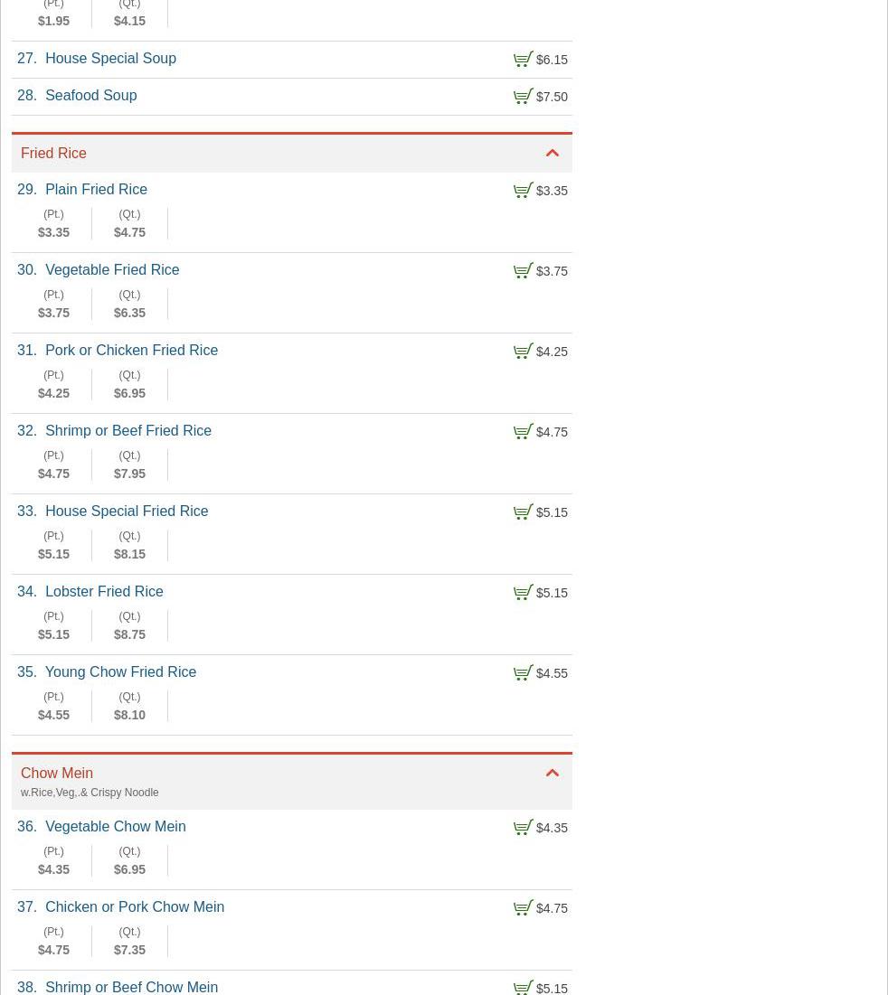Open the Seafood Soup item link
Viewport: 888px width, 995px height.
tap(90, 96)
